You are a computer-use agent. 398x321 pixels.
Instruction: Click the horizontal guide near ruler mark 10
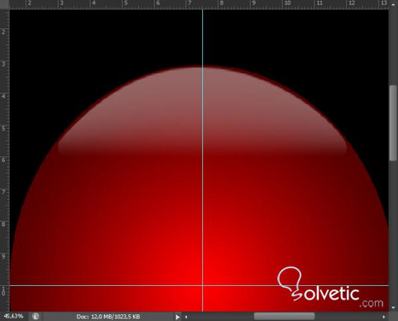coord(199,285)
